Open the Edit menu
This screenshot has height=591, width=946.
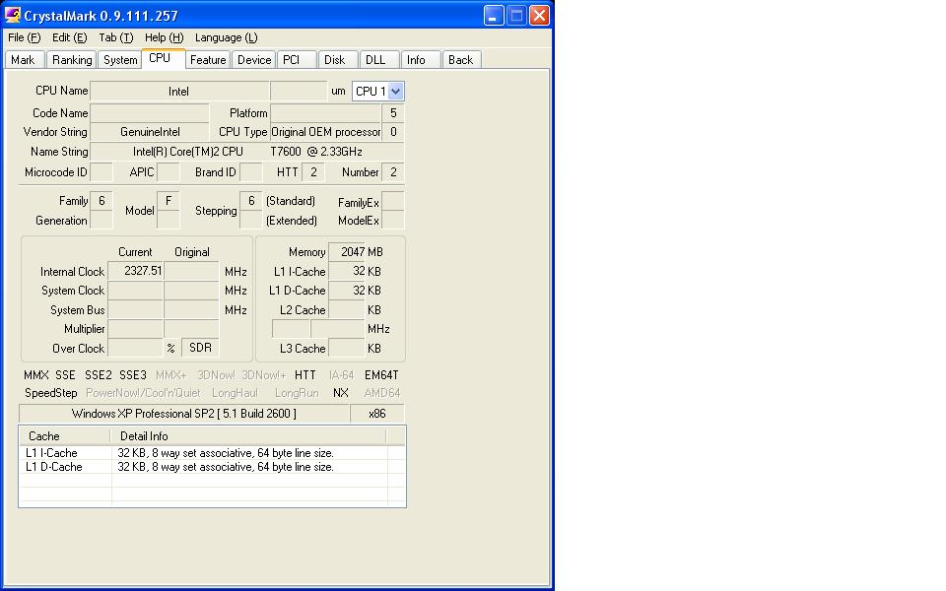pyautogui.click(x=69, y=37)
